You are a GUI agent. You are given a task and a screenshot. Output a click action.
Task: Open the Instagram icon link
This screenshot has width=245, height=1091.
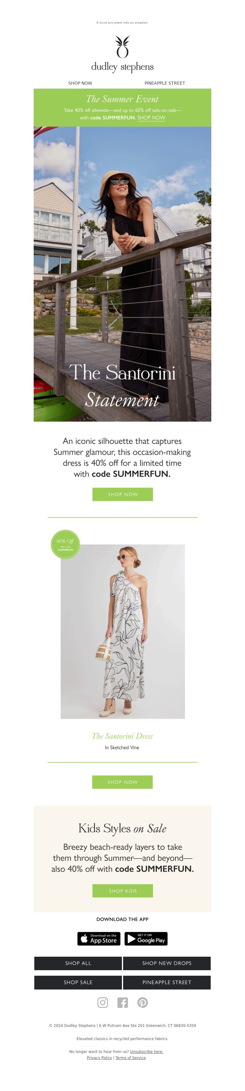tap(102, 1002)
